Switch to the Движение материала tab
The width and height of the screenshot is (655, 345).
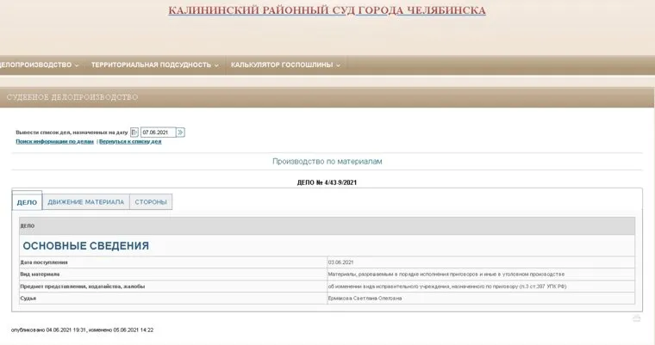click(85, 202)
